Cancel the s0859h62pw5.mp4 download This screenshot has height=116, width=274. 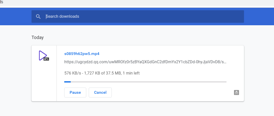click(x=100, y=92)
